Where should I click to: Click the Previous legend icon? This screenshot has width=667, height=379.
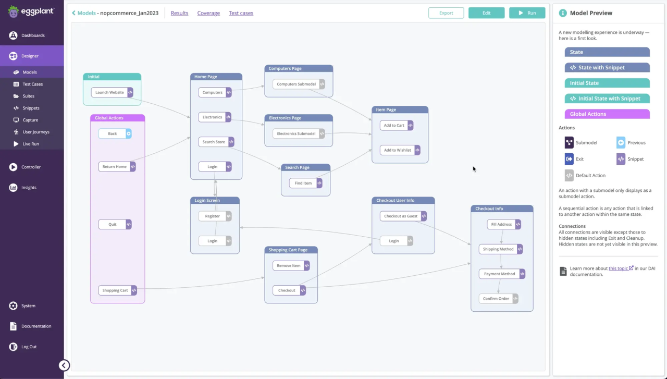pos(621,142)
